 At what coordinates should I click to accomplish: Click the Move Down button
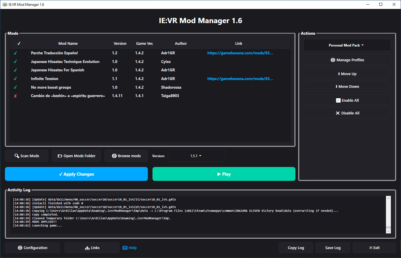coord(347,87)
